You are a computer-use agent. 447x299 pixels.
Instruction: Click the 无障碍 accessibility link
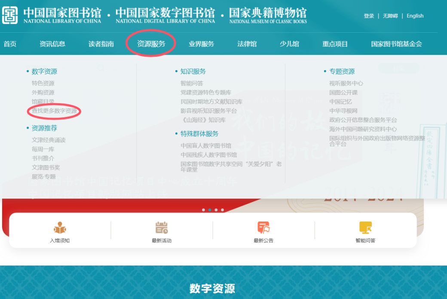point(390,16)
